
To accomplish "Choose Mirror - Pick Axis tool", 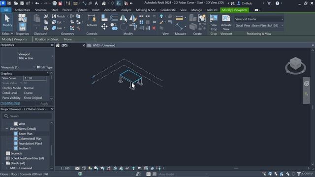I will [123, 18].
